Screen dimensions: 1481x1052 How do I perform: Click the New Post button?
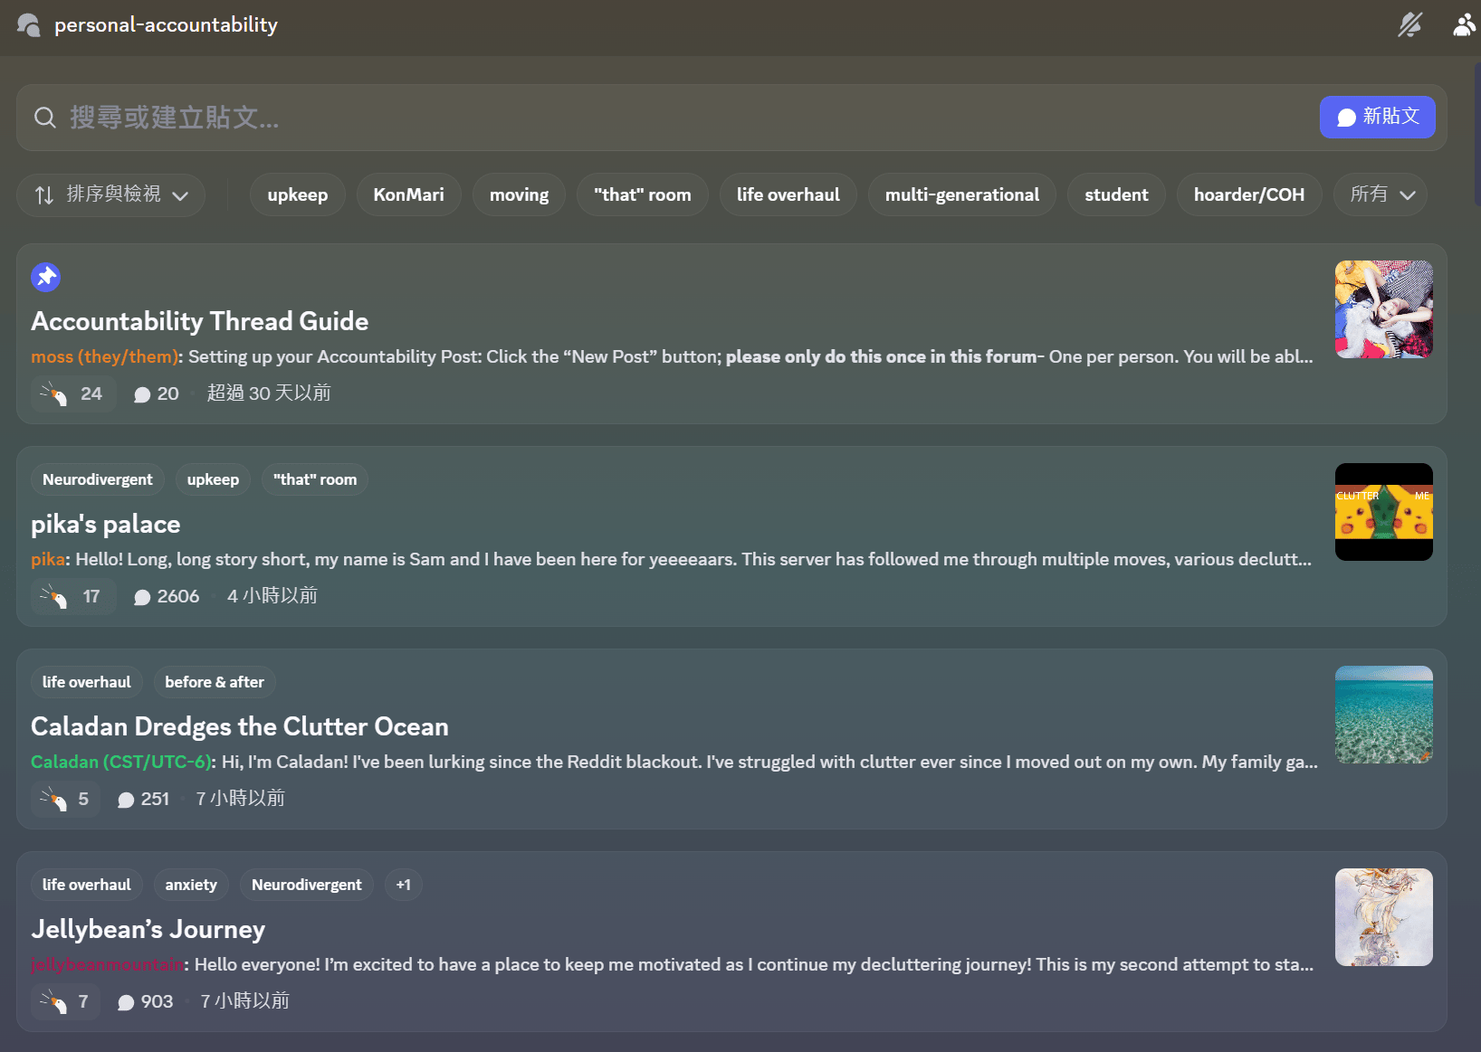point(1377,118)
